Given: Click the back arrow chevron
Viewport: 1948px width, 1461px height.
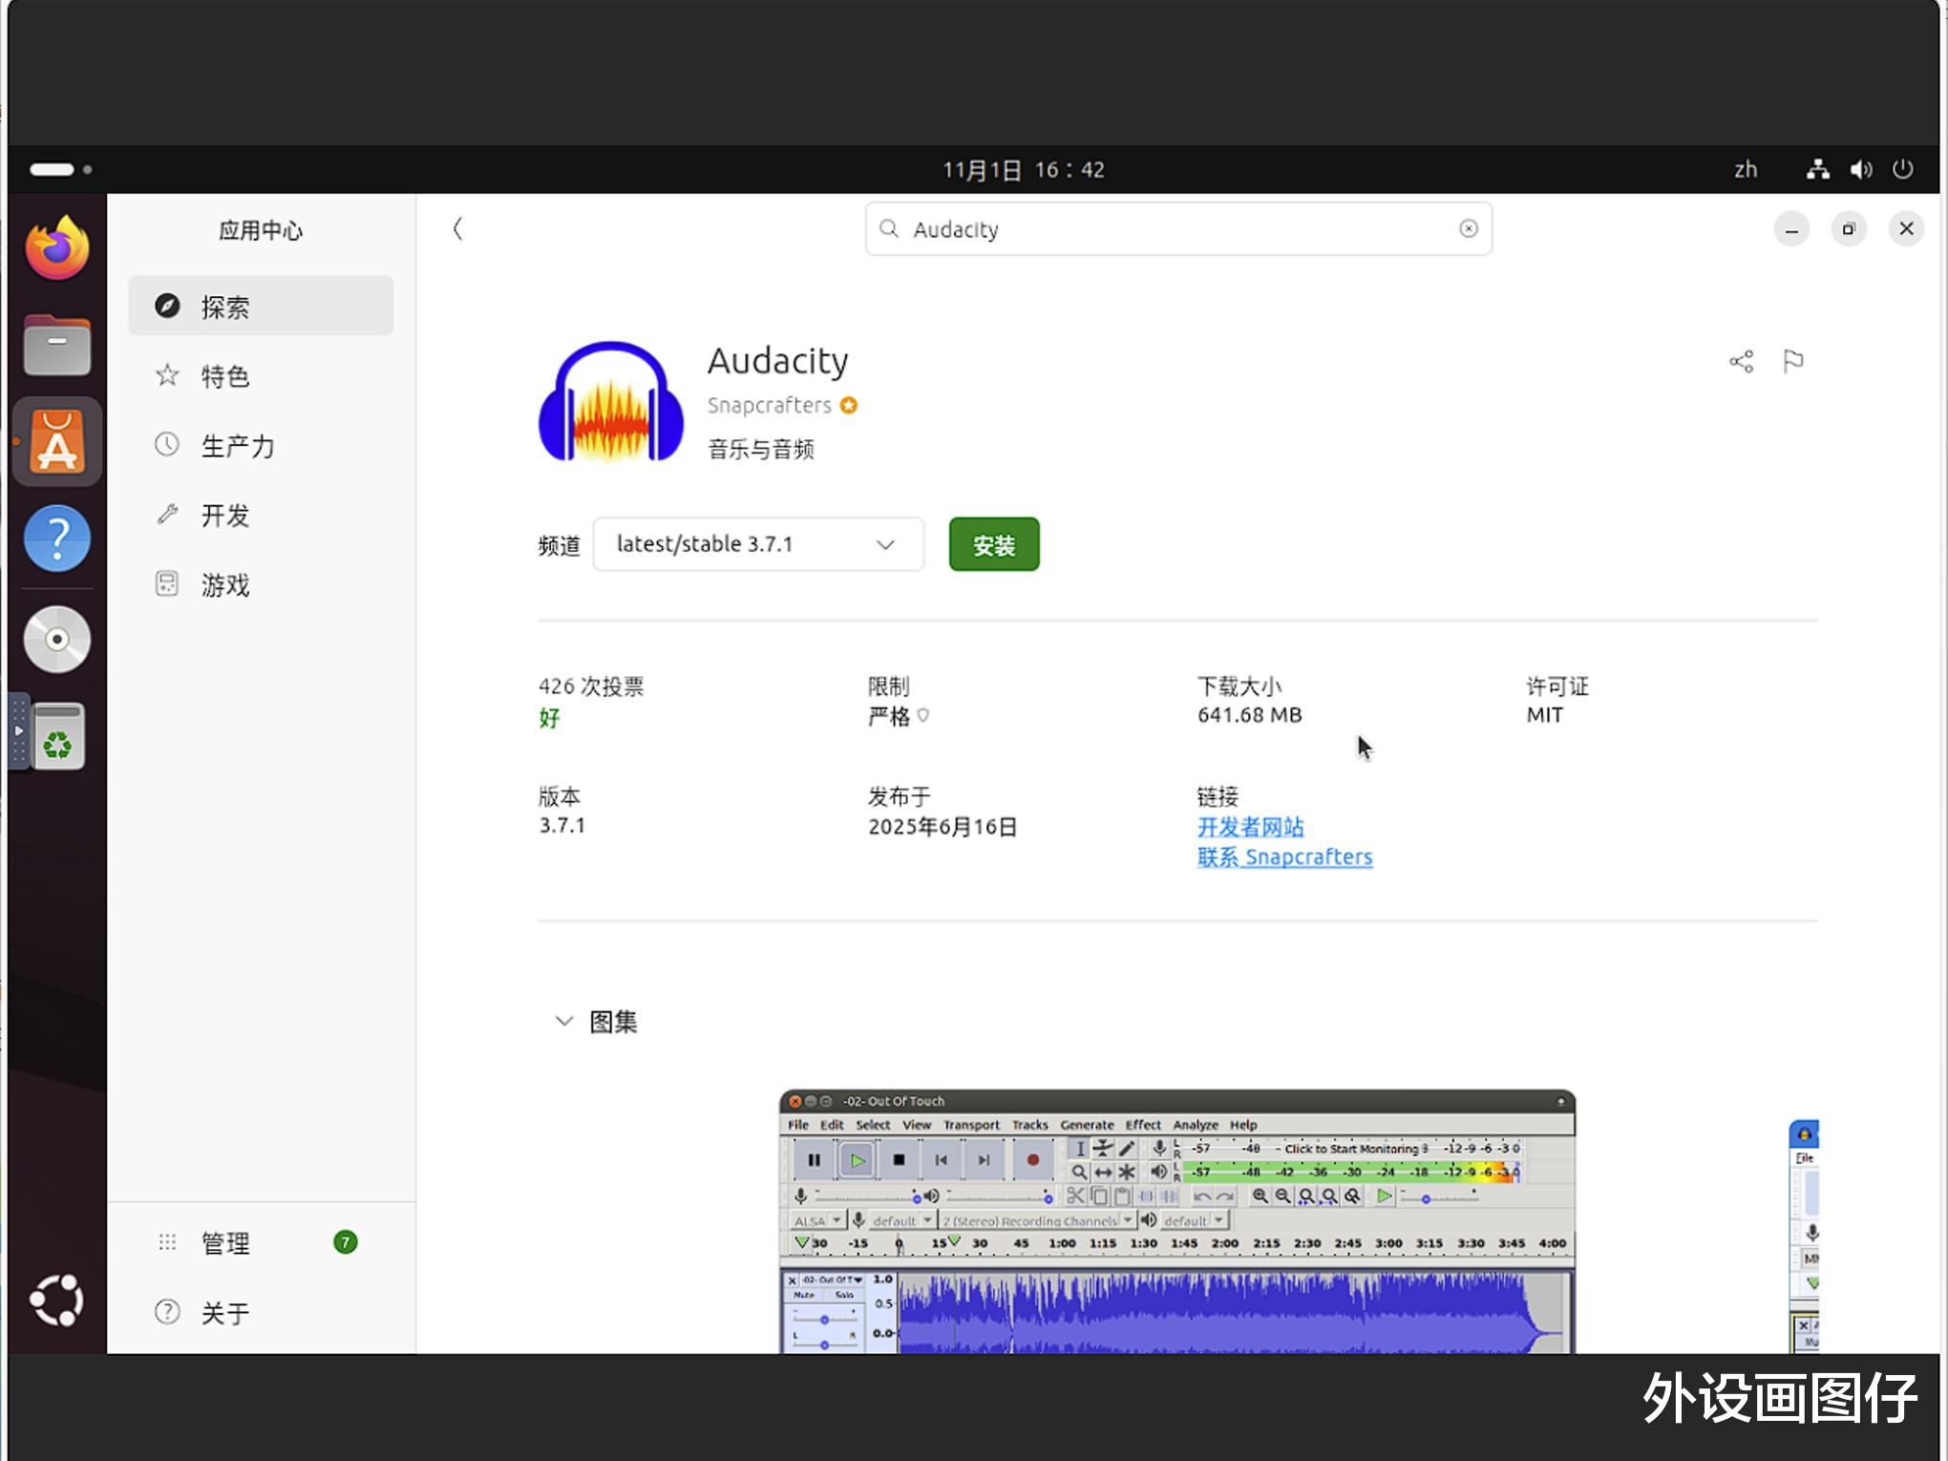Looking at the screenshot, I should click(457, 228).
